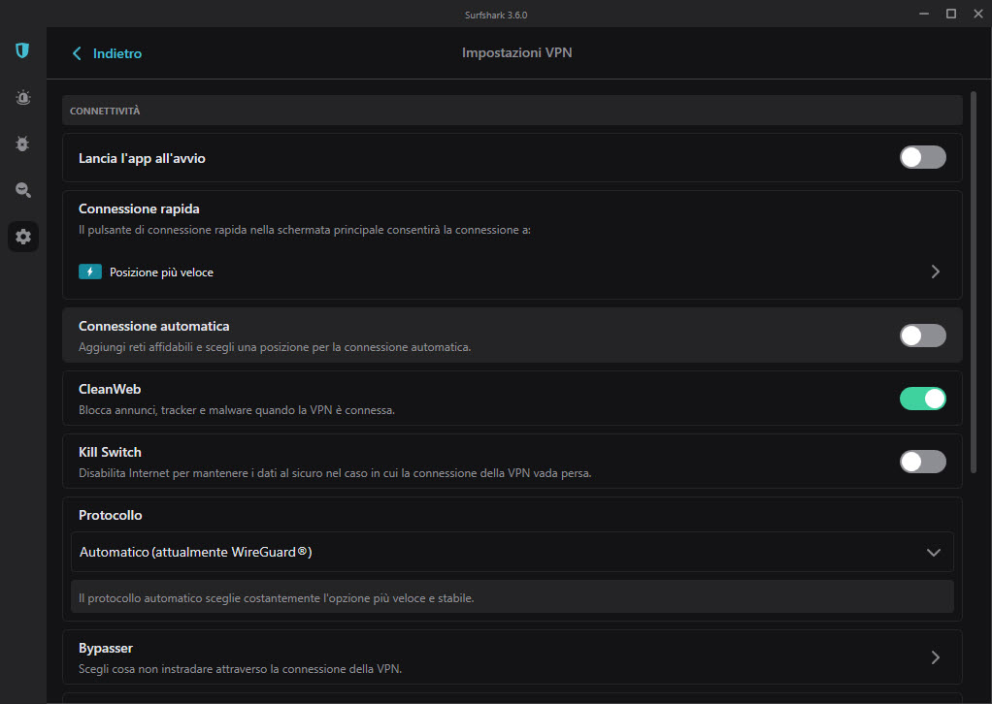Screen dimensions: 992x704
Task: Open the Antivirus bug icon in sidebar
Action: 22,144
